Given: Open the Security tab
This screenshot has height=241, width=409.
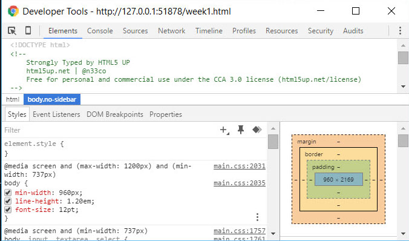Looking at the screenshot, I should tap(321, 31).
